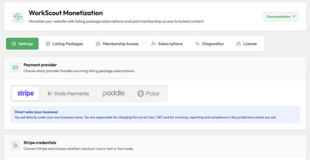Go to the Membership Access tab

click(x=117, y=44)
